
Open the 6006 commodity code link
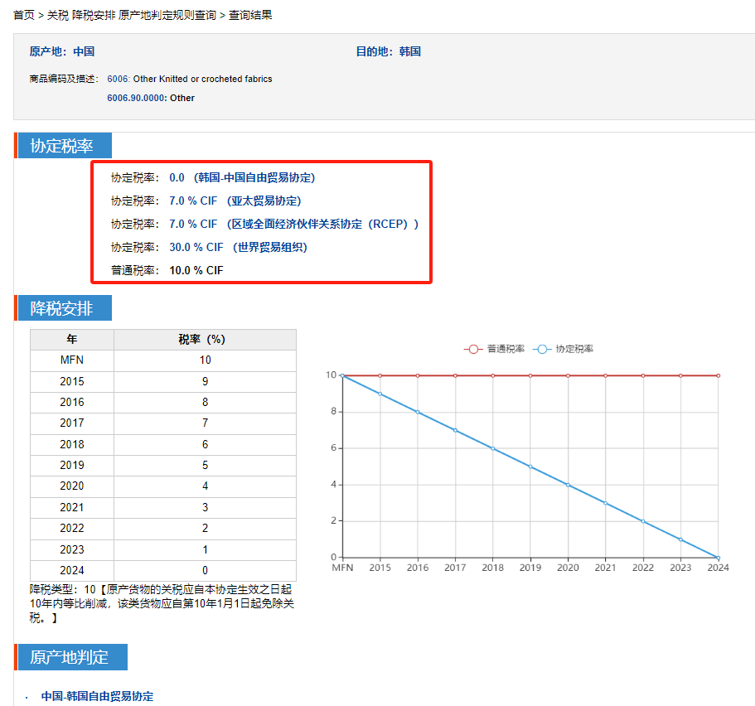point(118,79)
